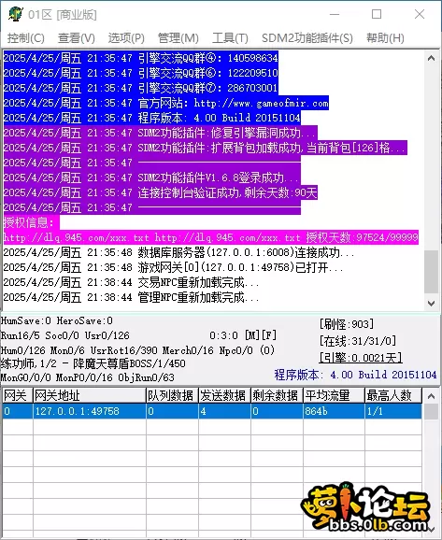Click the SDM2功能插件V1.6.8登录成功 log line

[x=152, y=178]
